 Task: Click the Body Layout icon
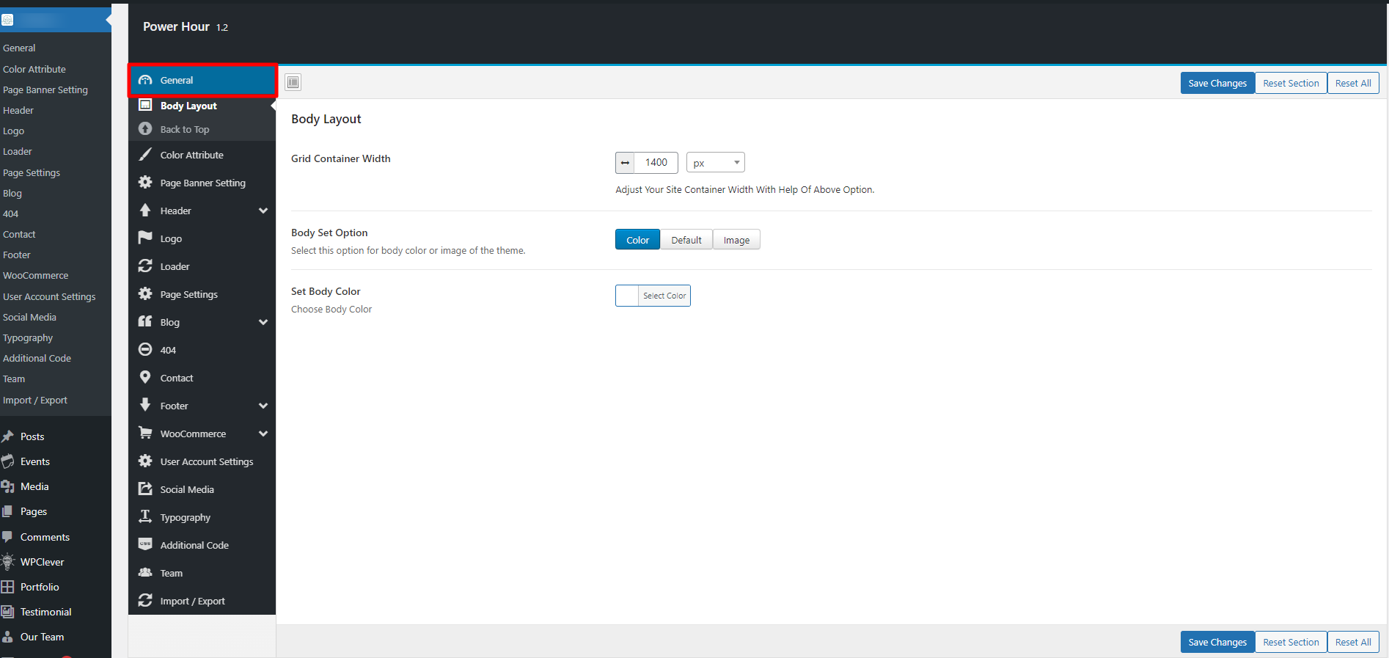[x=145, y=105]
